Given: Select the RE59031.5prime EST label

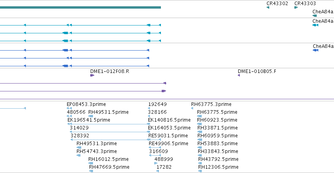Looking at the screenshot, I should [168, 136].
